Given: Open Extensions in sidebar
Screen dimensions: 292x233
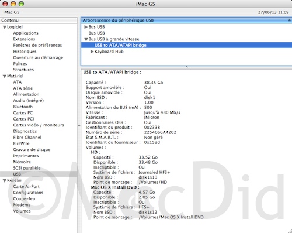Looking at the screenshot, I should [24, 39].
